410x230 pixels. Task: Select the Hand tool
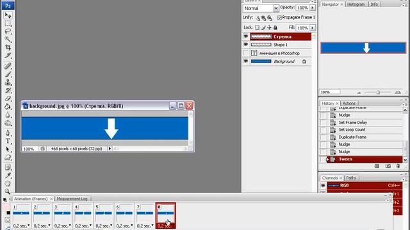(8, 183)
